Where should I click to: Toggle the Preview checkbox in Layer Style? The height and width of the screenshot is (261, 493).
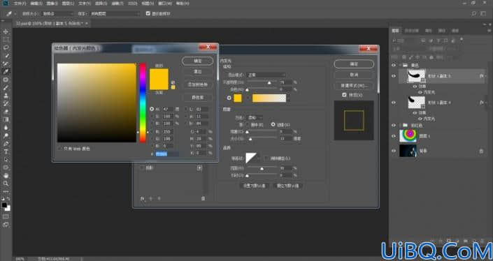pyautogui.click(x=344, y=95)
